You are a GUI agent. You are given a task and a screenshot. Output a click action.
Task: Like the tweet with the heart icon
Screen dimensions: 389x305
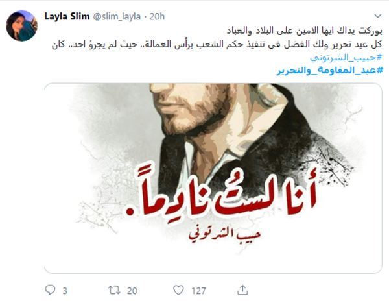(178, 290)
